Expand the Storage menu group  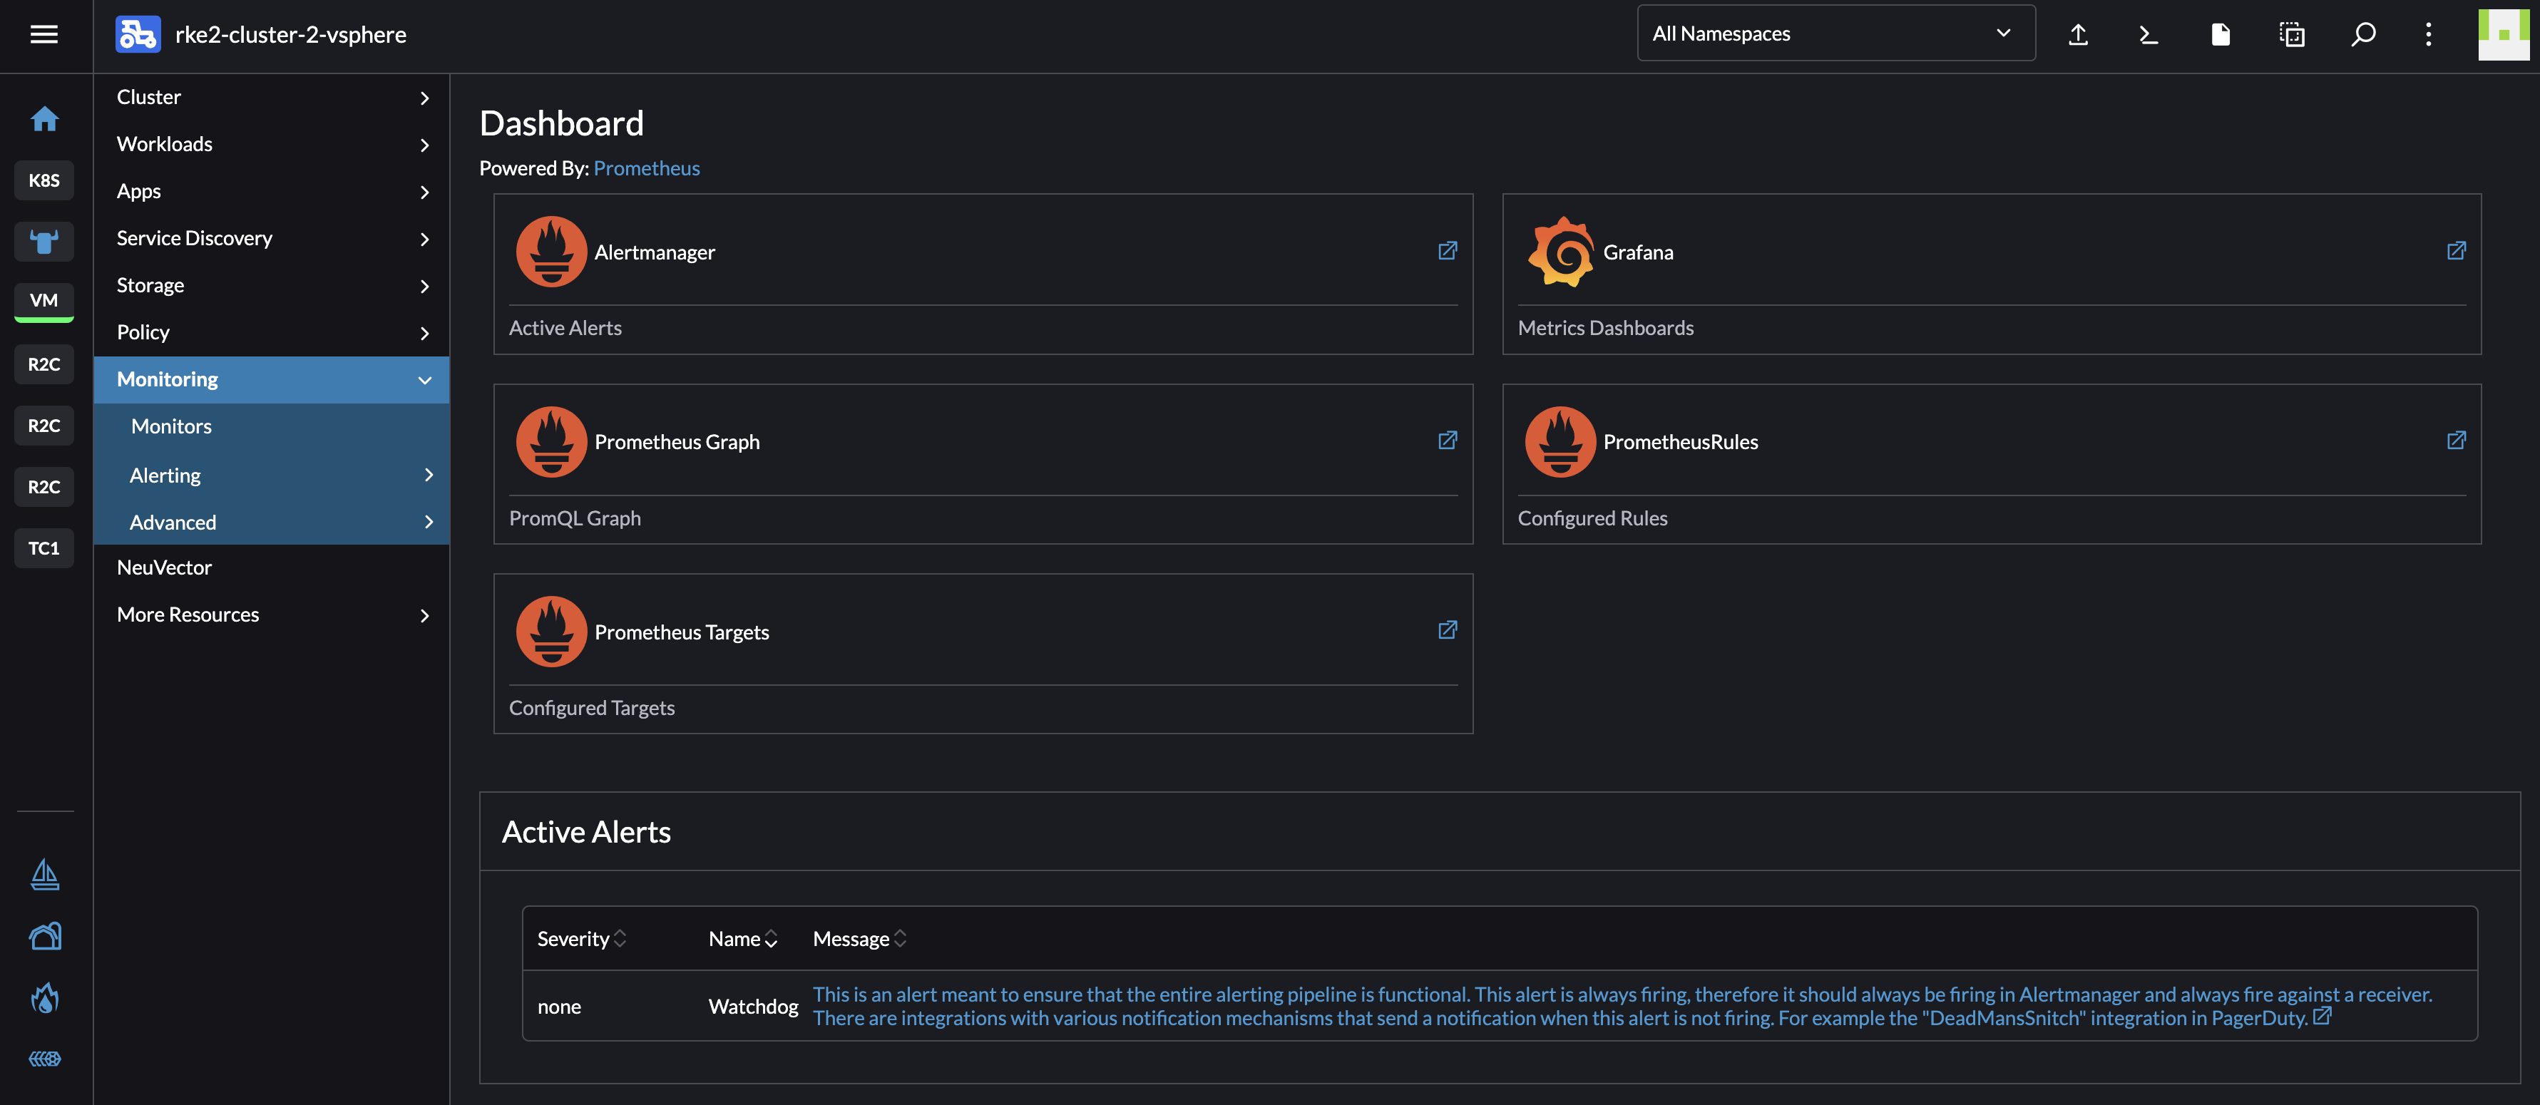pos(271,286)
